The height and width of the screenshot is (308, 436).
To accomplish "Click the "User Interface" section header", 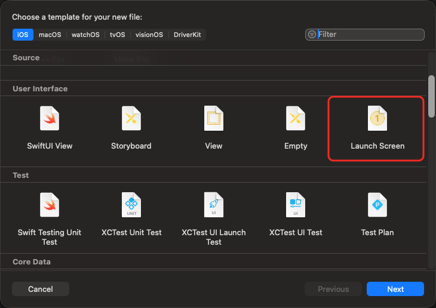I will [x=41, y=89].
